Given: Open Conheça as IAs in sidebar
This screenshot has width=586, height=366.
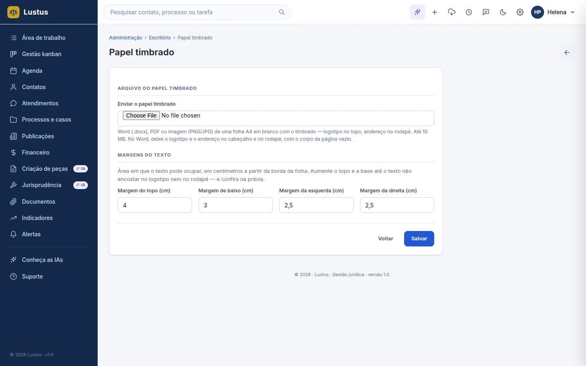Looking at the screenshot, I should point(49,260).
